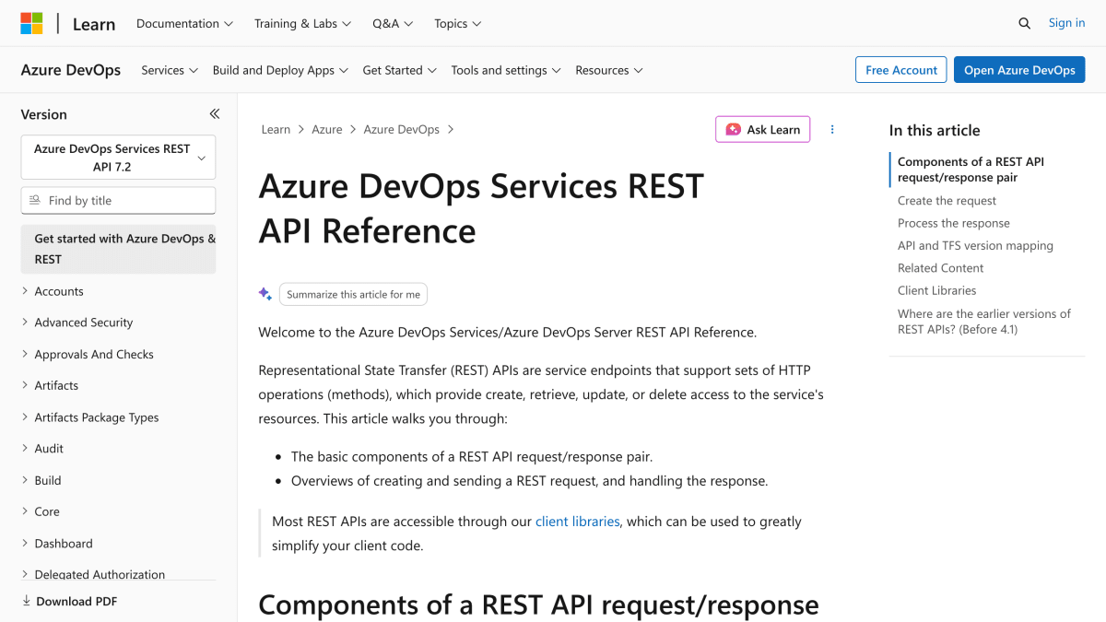The image size is (1106, 622).
Task: Jump to Client Libraries section
Action: [937, 290]
